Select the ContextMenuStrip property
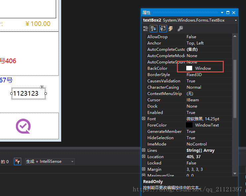This screenshot has height=196, width=246. (x=165, y=94)
